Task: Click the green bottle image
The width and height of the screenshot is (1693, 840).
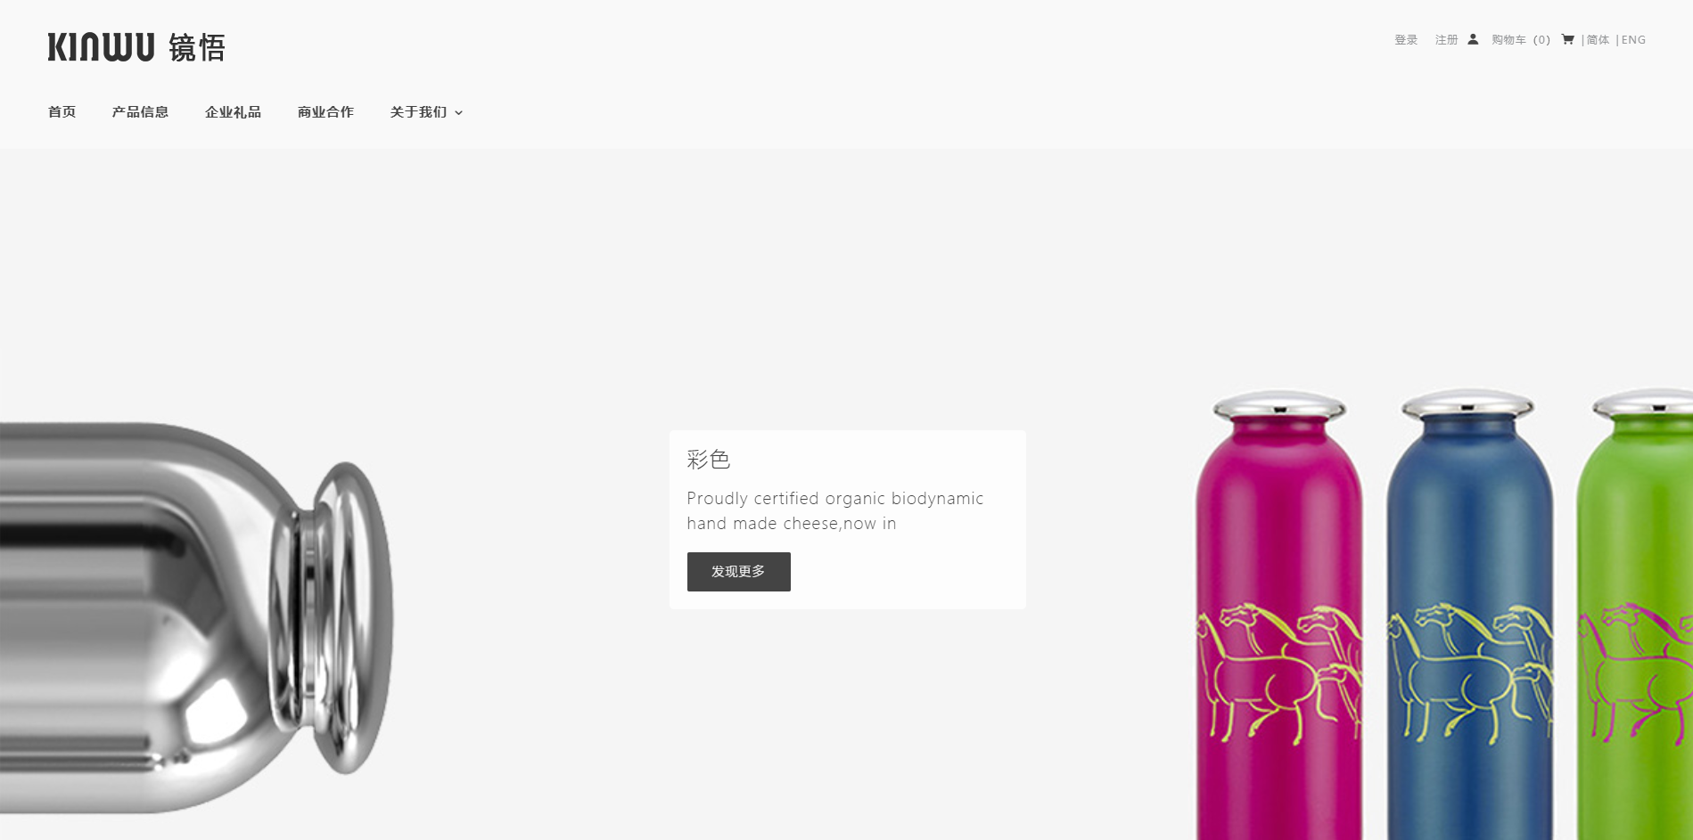Action: click(1635, 615)
